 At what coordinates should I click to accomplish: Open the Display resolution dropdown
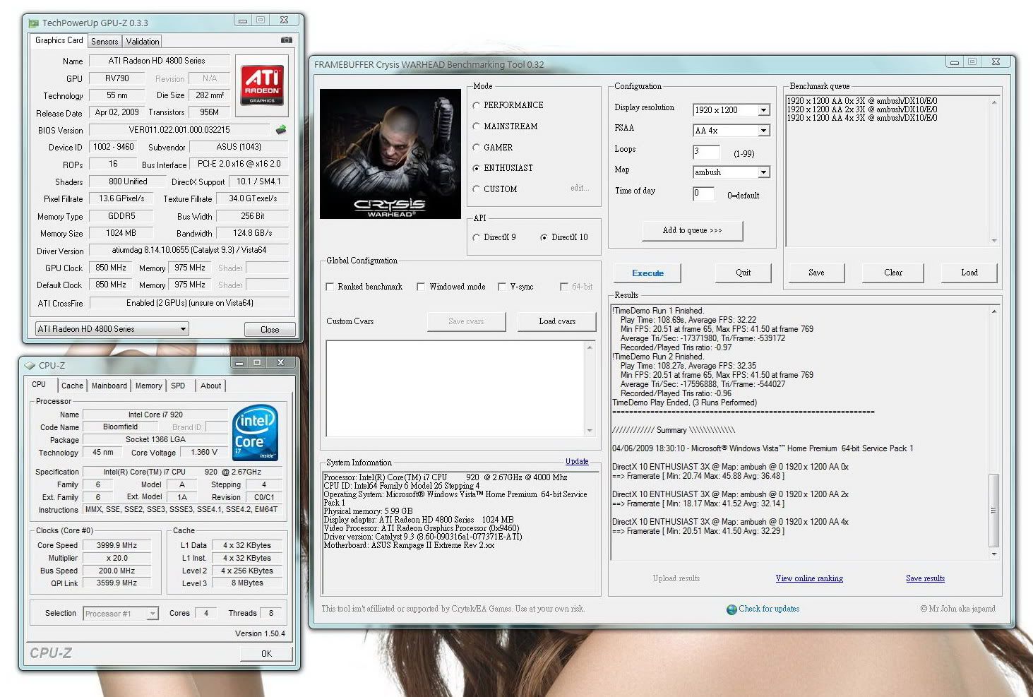763,110
